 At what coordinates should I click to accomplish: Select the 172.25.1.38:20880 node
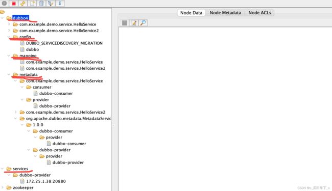[x=46, y=181]
